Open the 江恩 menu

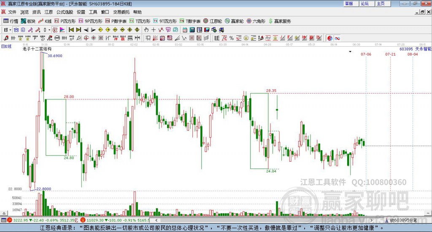[49, 12]
